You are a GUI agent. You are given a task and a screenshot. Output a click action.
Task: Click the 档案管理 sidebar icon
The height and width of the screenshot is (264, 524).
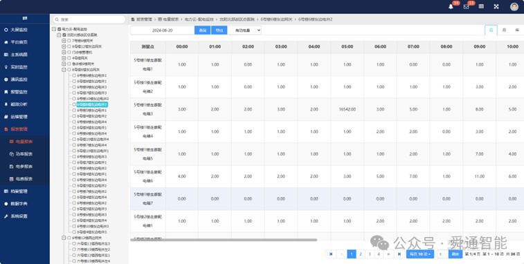[6, 191]
